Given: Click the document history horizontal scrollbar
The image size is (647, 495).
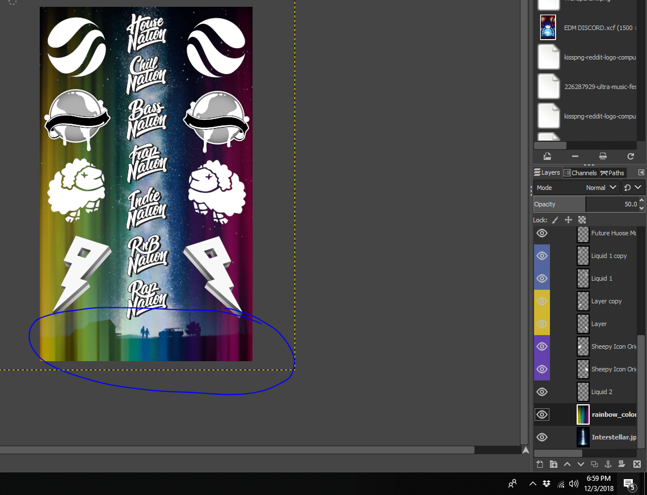Looking at the screenshot, I should [x=550, y=146].
